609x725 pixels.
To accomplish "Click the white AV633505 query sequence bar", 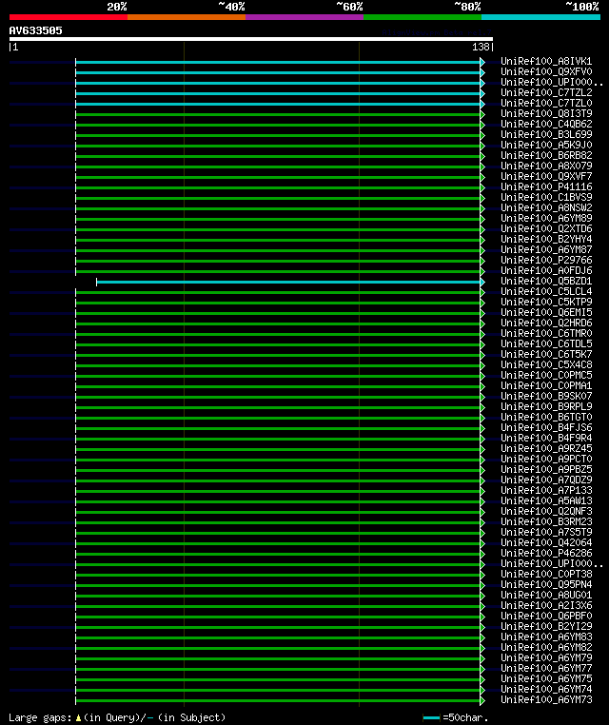I will pyautogui.click(x=251, y=39).
